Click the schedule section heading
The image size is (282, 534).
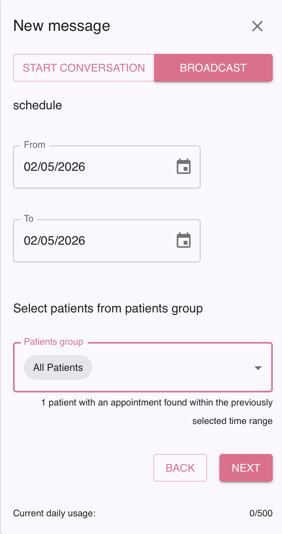pos(38,105)
